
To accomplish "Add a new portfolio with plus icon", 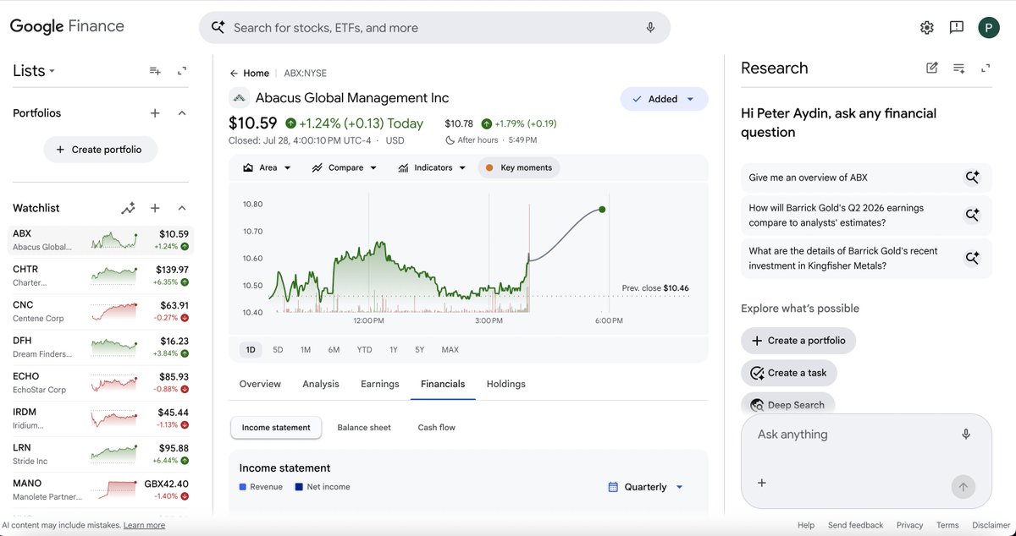I will coord(155,113).
